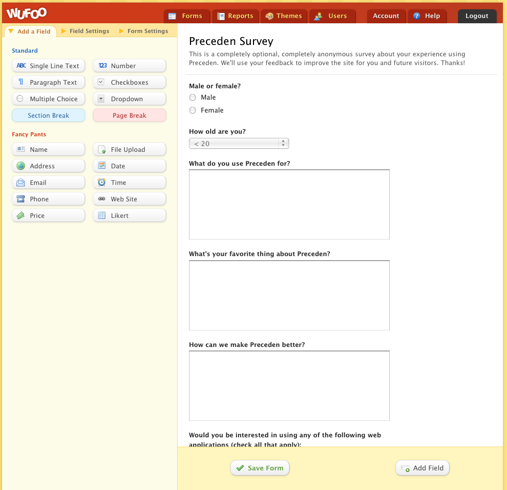Viewport: 507px width, 490px height.
Task: Click the 'What do you use Preceden for' textarea
Action: click(289, 204)
